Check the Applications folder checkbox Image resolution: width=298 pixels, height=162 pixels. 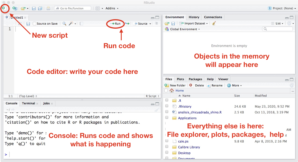click(x=167, y=117)
